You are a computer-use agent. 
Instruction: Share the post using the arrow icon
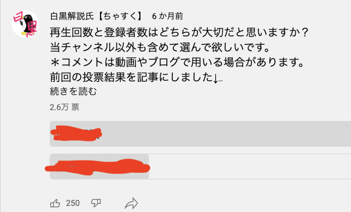pos(131,203)
